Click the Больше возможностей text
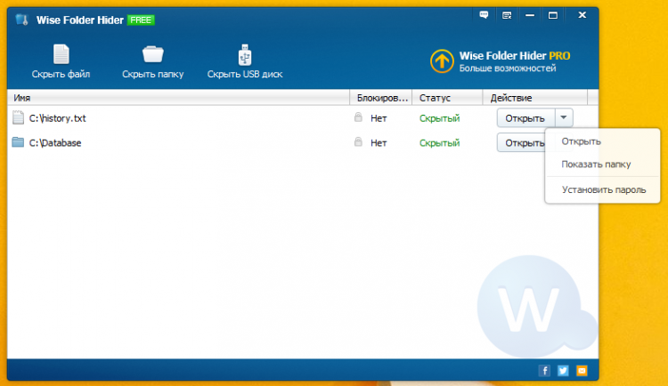 (x=508, y=68)
